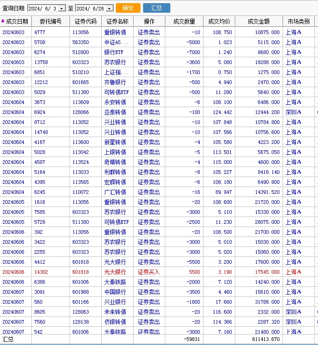Click the red 证券买入 operation cell
The height and width of the screenshot is (345, 318).
click(x=149, y=272)
